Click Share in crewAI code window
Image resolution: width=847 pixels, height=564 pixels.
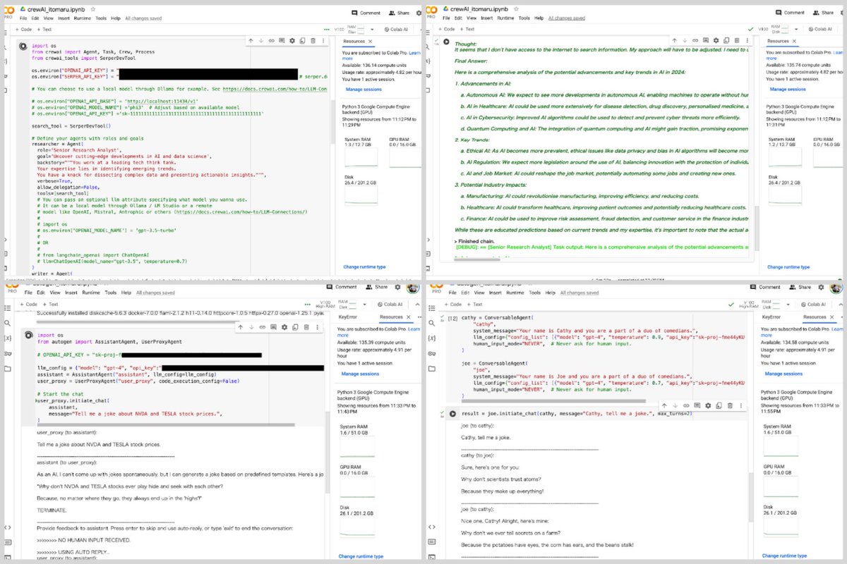click(x=399, y=13)
